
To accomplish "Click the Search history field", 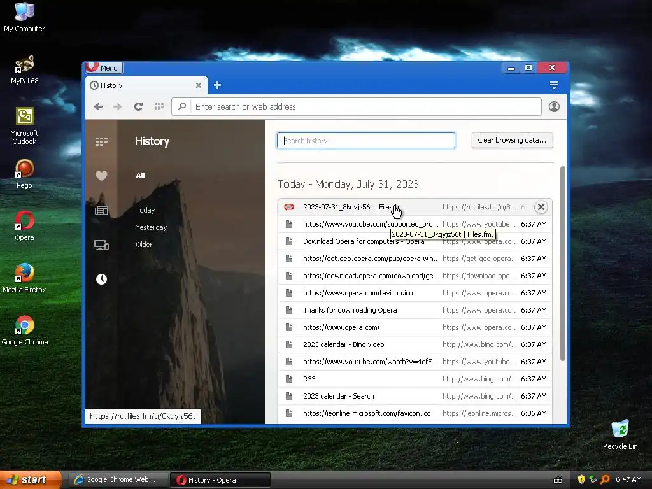I will pyautogui.click(x=366, y=141).
